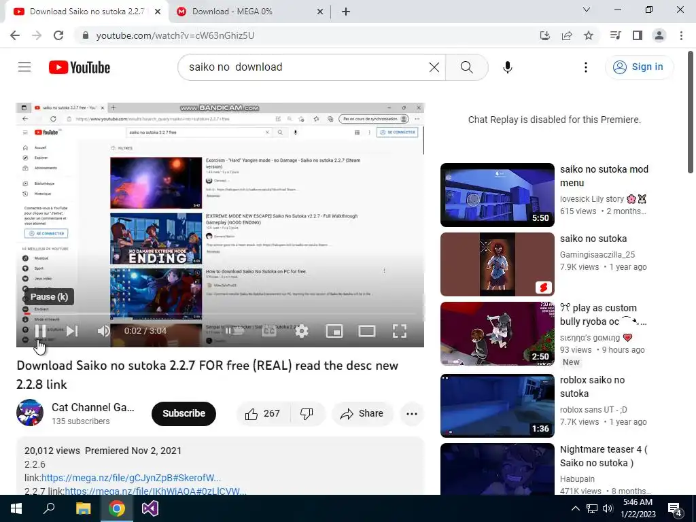Image resolution: width=696 pixels, height=522 pixels.
Task: Open more actions ellipsis below video
Action: 411,414
